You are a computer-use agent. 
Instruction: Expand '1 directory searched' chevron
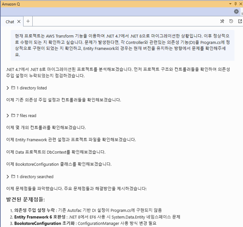click(7, 177)
